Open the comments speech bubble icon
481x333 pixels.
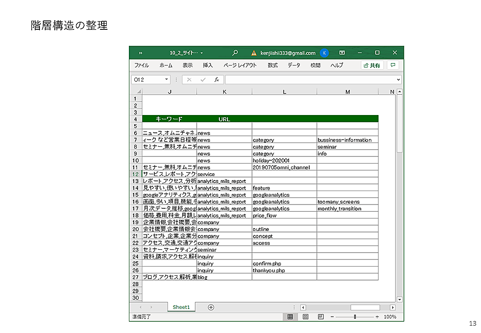393,65
